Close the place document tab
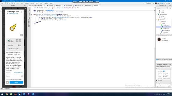The width and height of the screenshot is (172, 96). [44, 6]
